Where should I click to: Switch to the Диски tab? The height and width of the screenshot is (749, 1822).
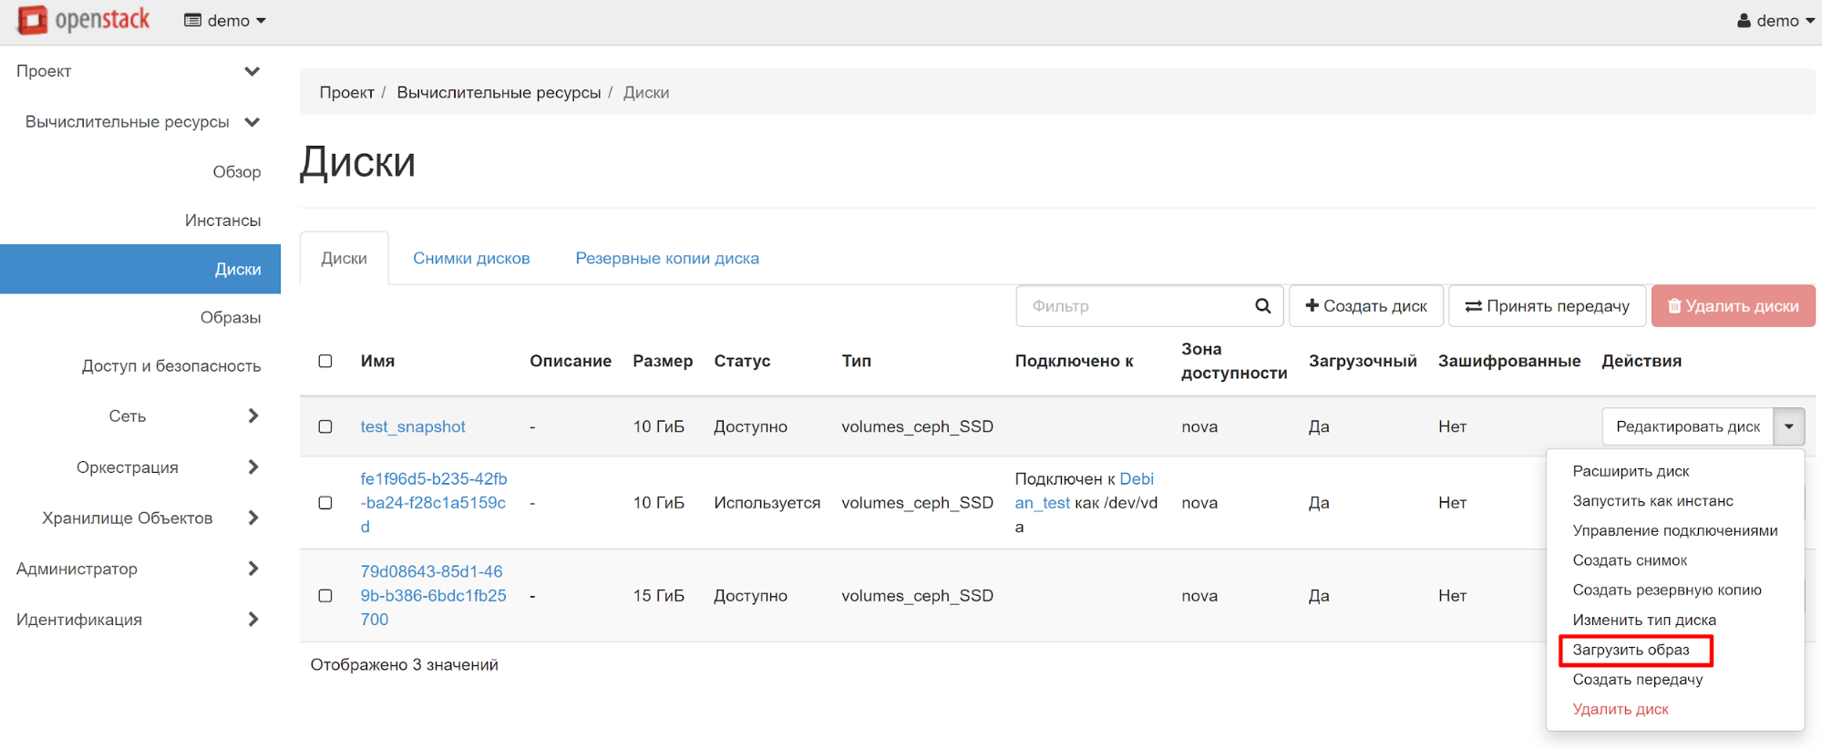point(344,259)
